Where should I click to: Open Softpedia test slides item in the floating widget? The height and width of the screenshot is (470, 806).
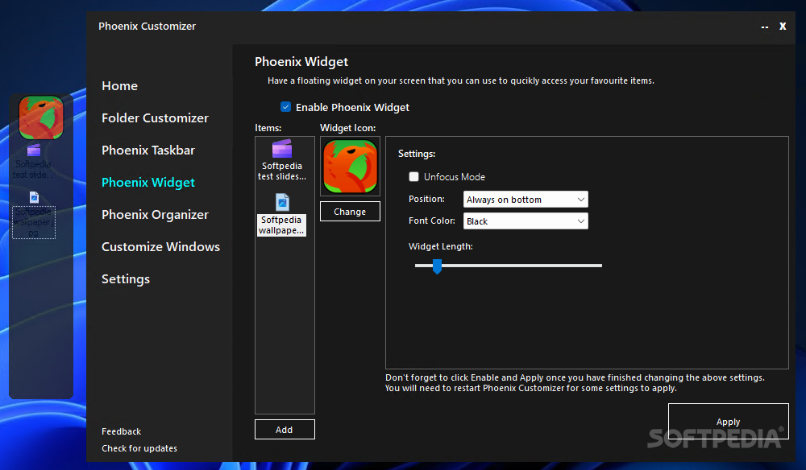click(33, 161)
